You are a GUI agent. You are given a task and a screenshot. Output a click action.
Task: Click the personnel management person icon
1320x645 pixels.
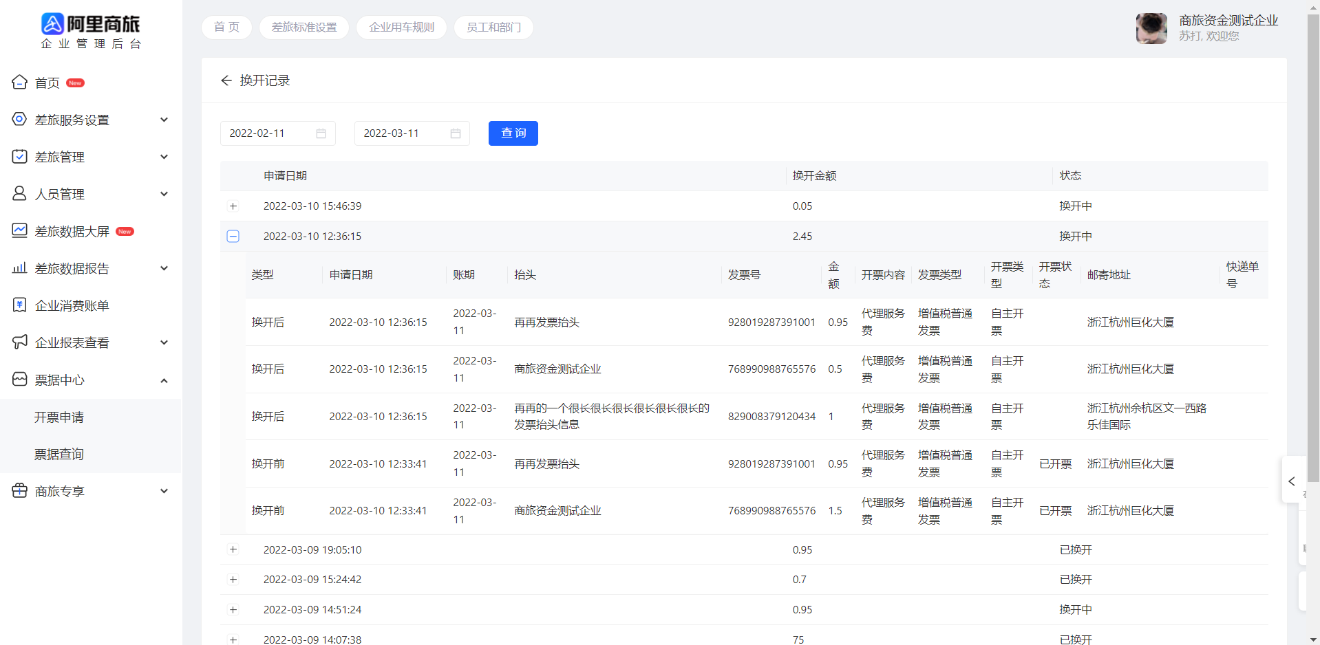[20, 194]
